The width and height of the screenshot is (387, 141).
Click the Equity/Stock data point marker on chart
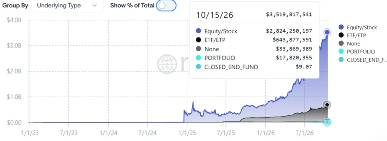(x=327, y=32)
